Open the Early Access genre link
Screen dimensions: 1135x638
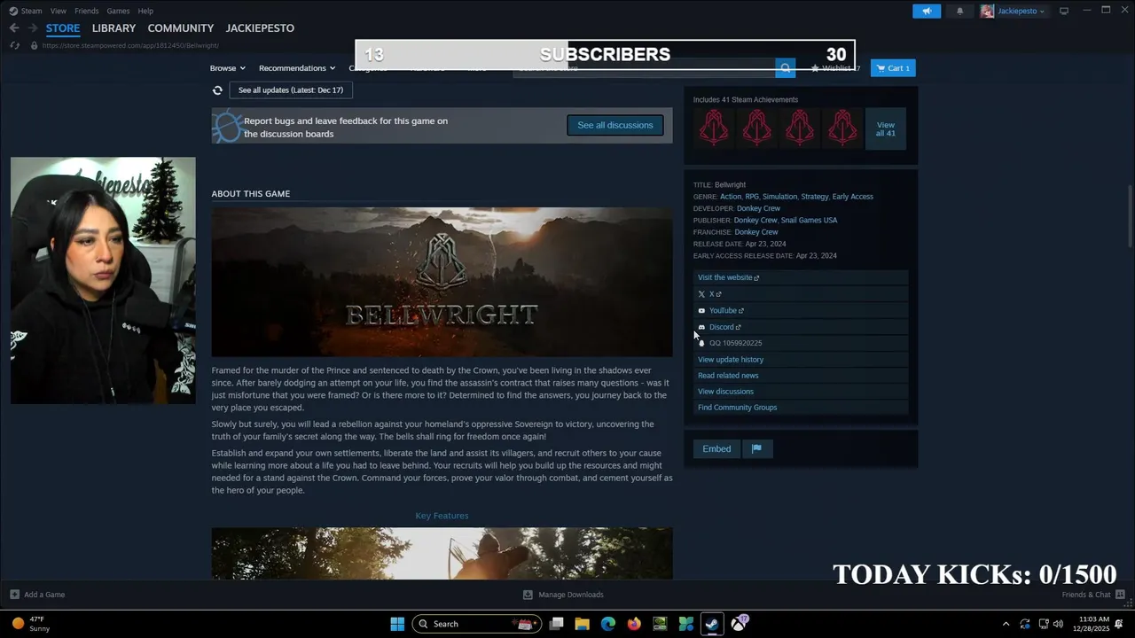[x=852, y=197]
